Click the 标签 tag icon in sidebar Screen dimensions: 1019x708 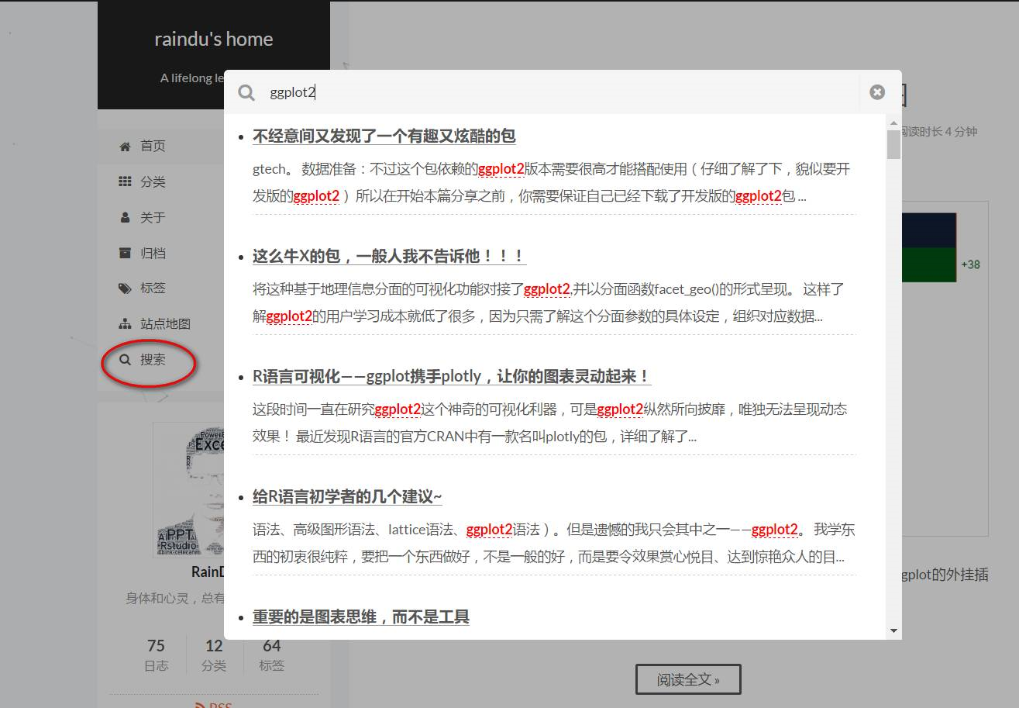click(124, 287)
